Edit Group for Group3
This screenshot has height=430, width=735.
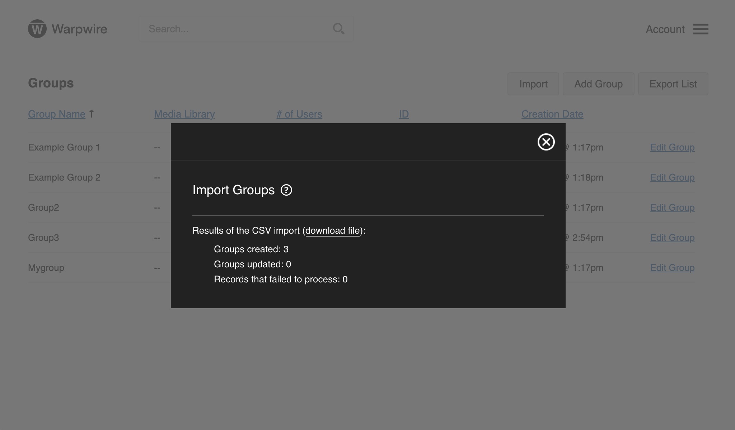pyautogui.click(x=672, y=238)
